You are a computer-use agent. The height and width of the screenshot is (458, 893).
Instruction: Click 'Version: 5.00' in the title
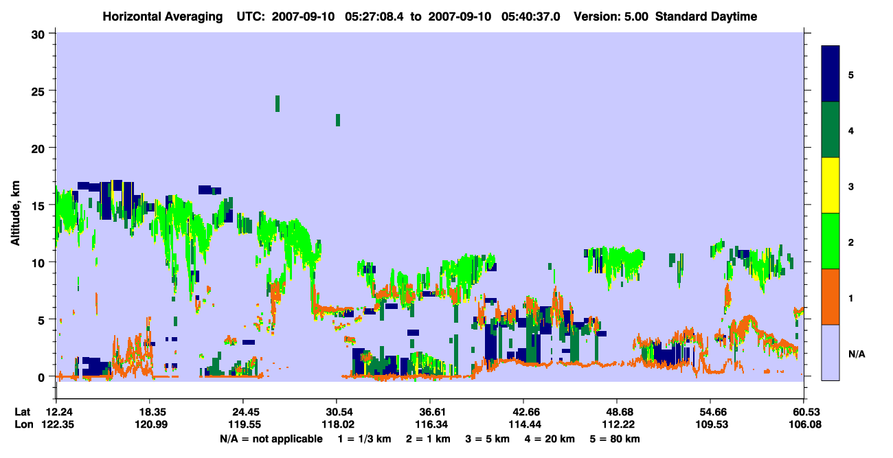coord(611,16)
